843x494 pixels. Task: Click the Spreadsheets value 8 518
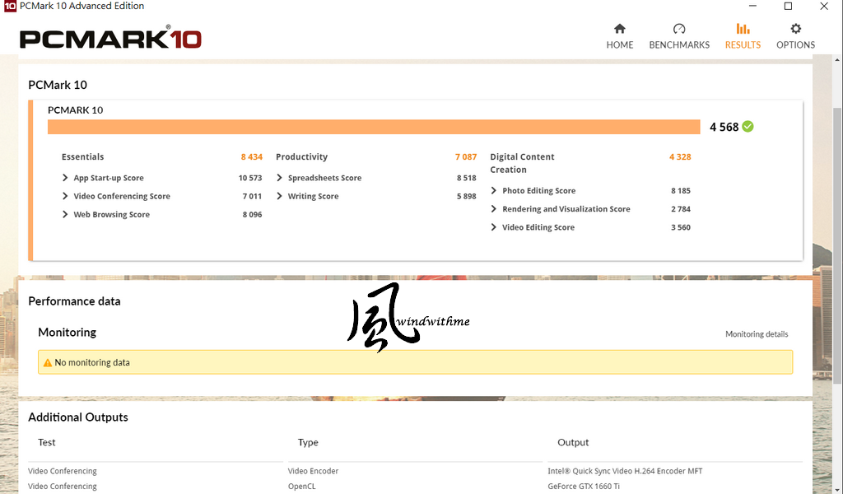click(x=466, y=178)
